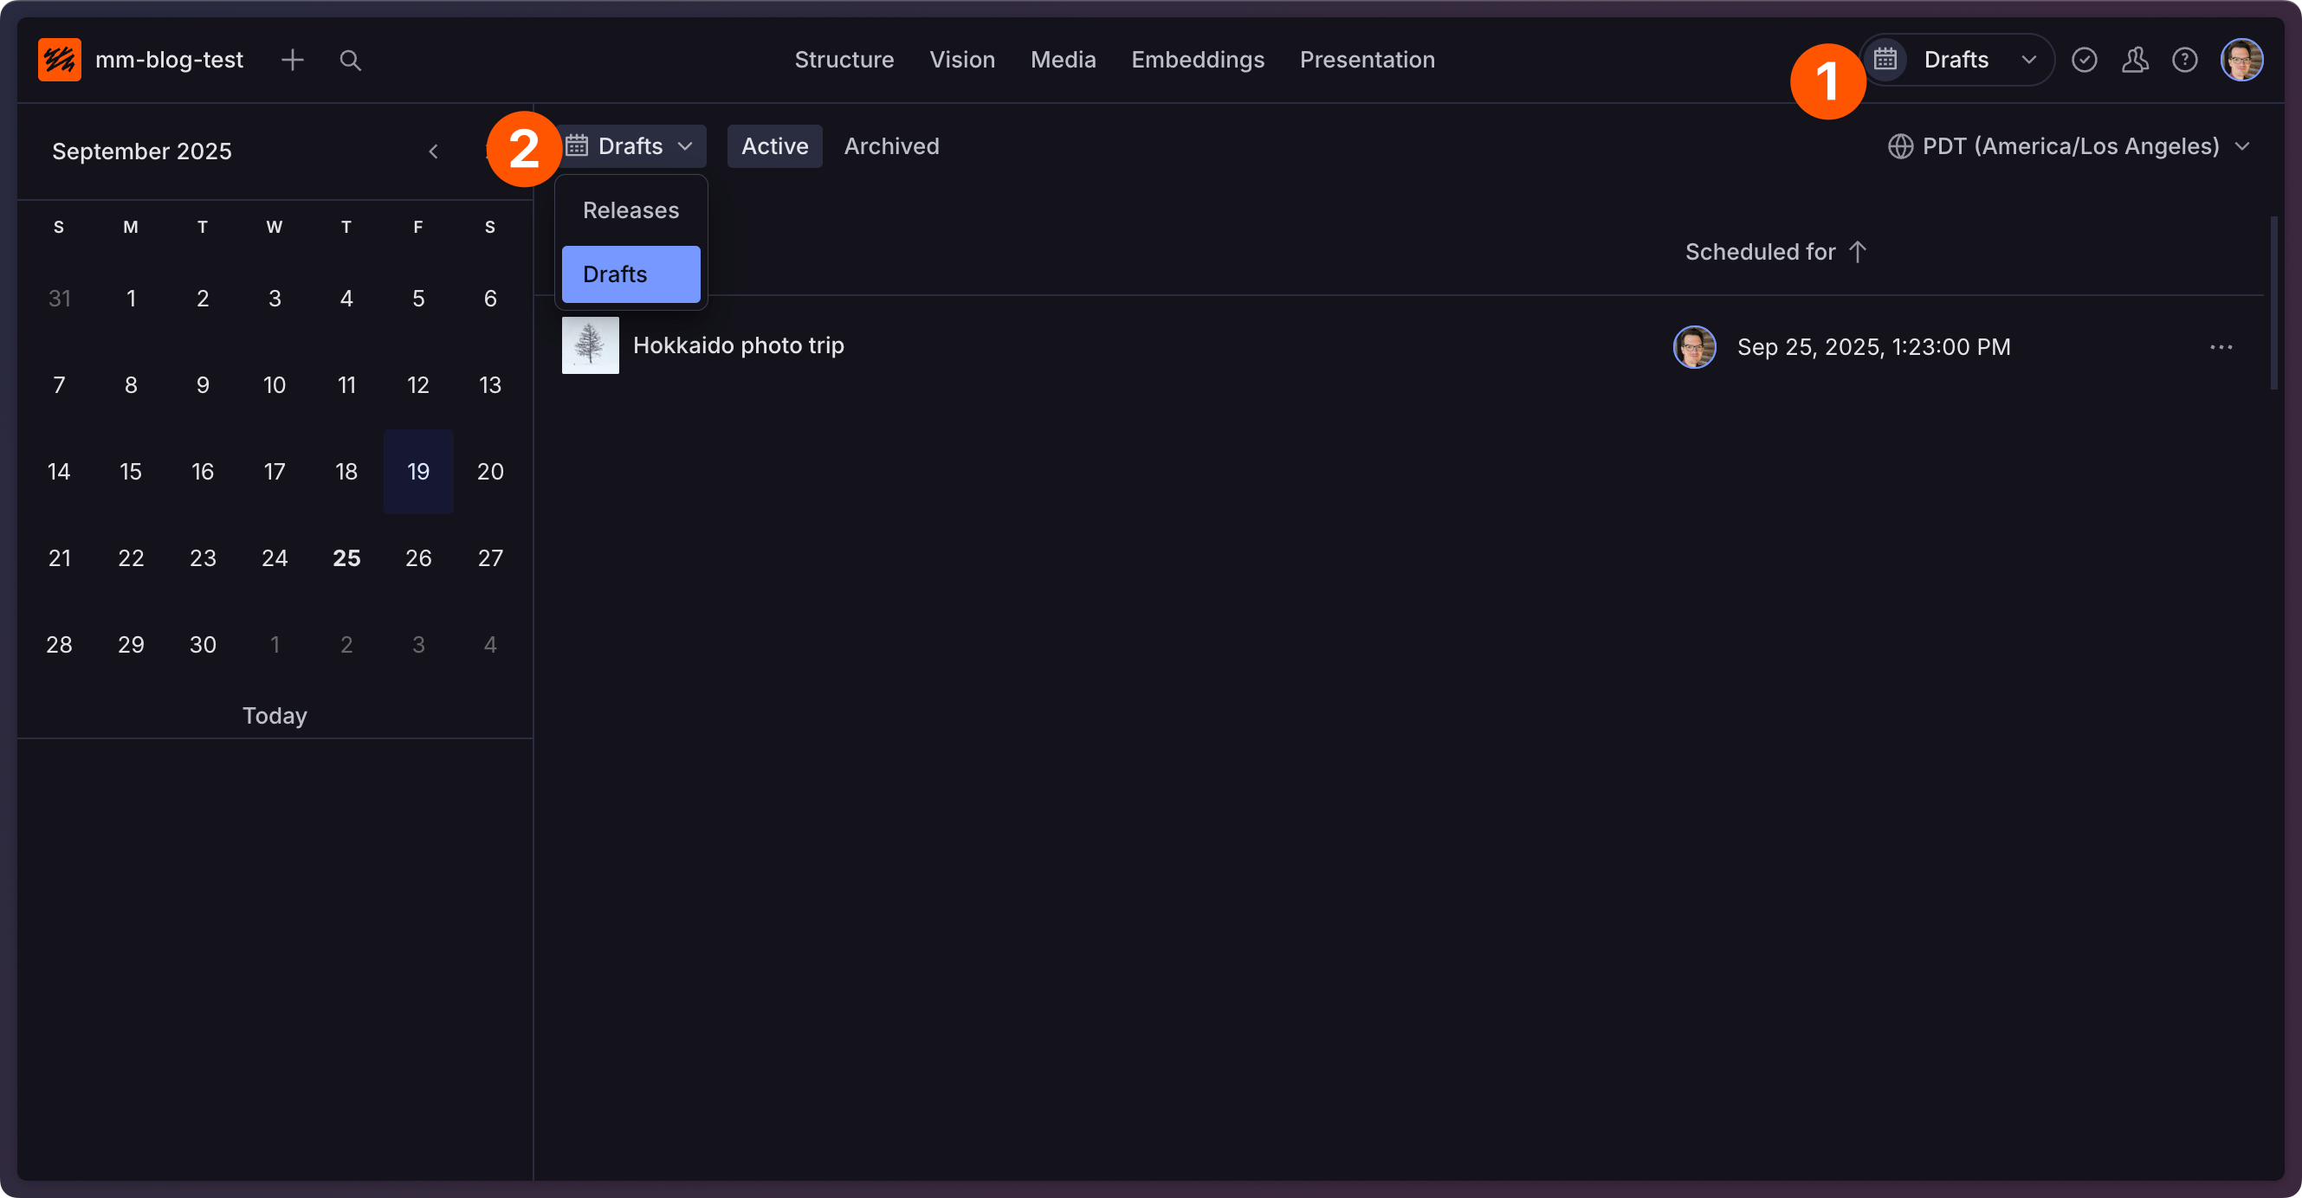Viewport: 2302px width, 1198px height.
Task: Expand the top bar Drafts dropdown
Action: 2028,60
